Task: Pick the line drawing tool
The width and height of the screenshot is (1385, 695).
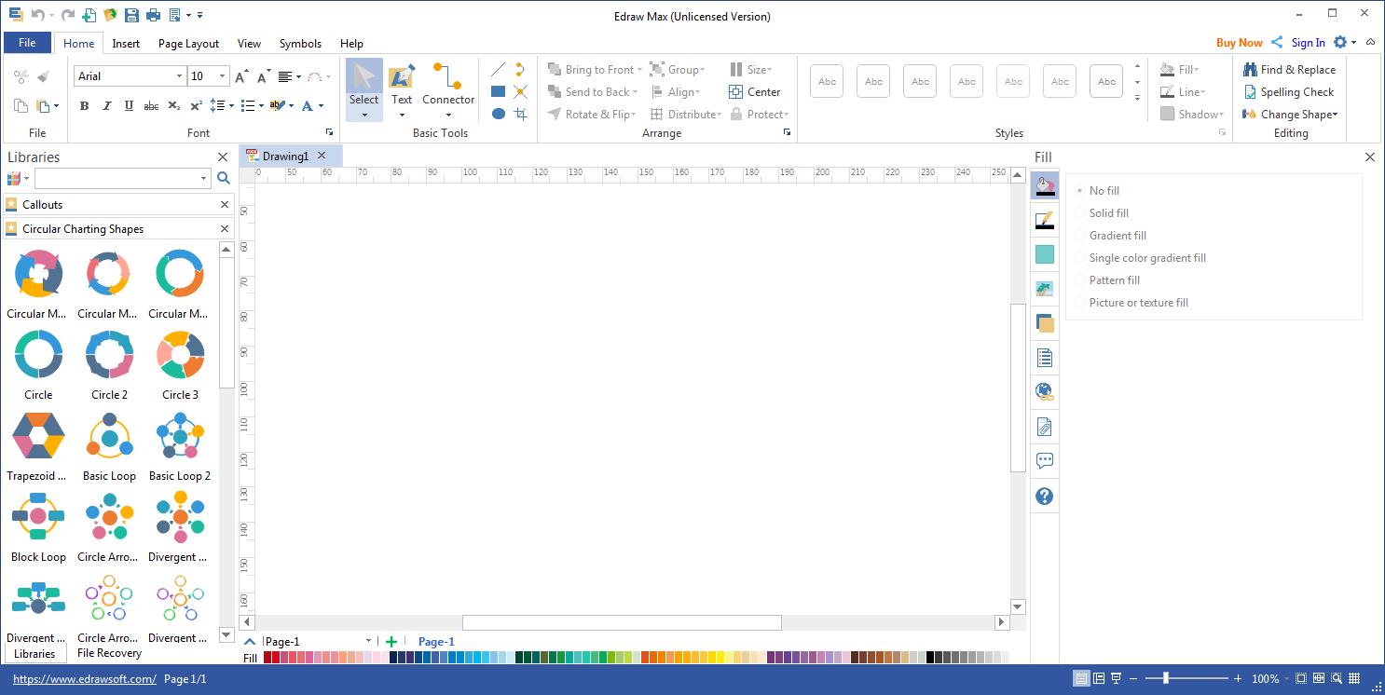Action: click(498, 70)
